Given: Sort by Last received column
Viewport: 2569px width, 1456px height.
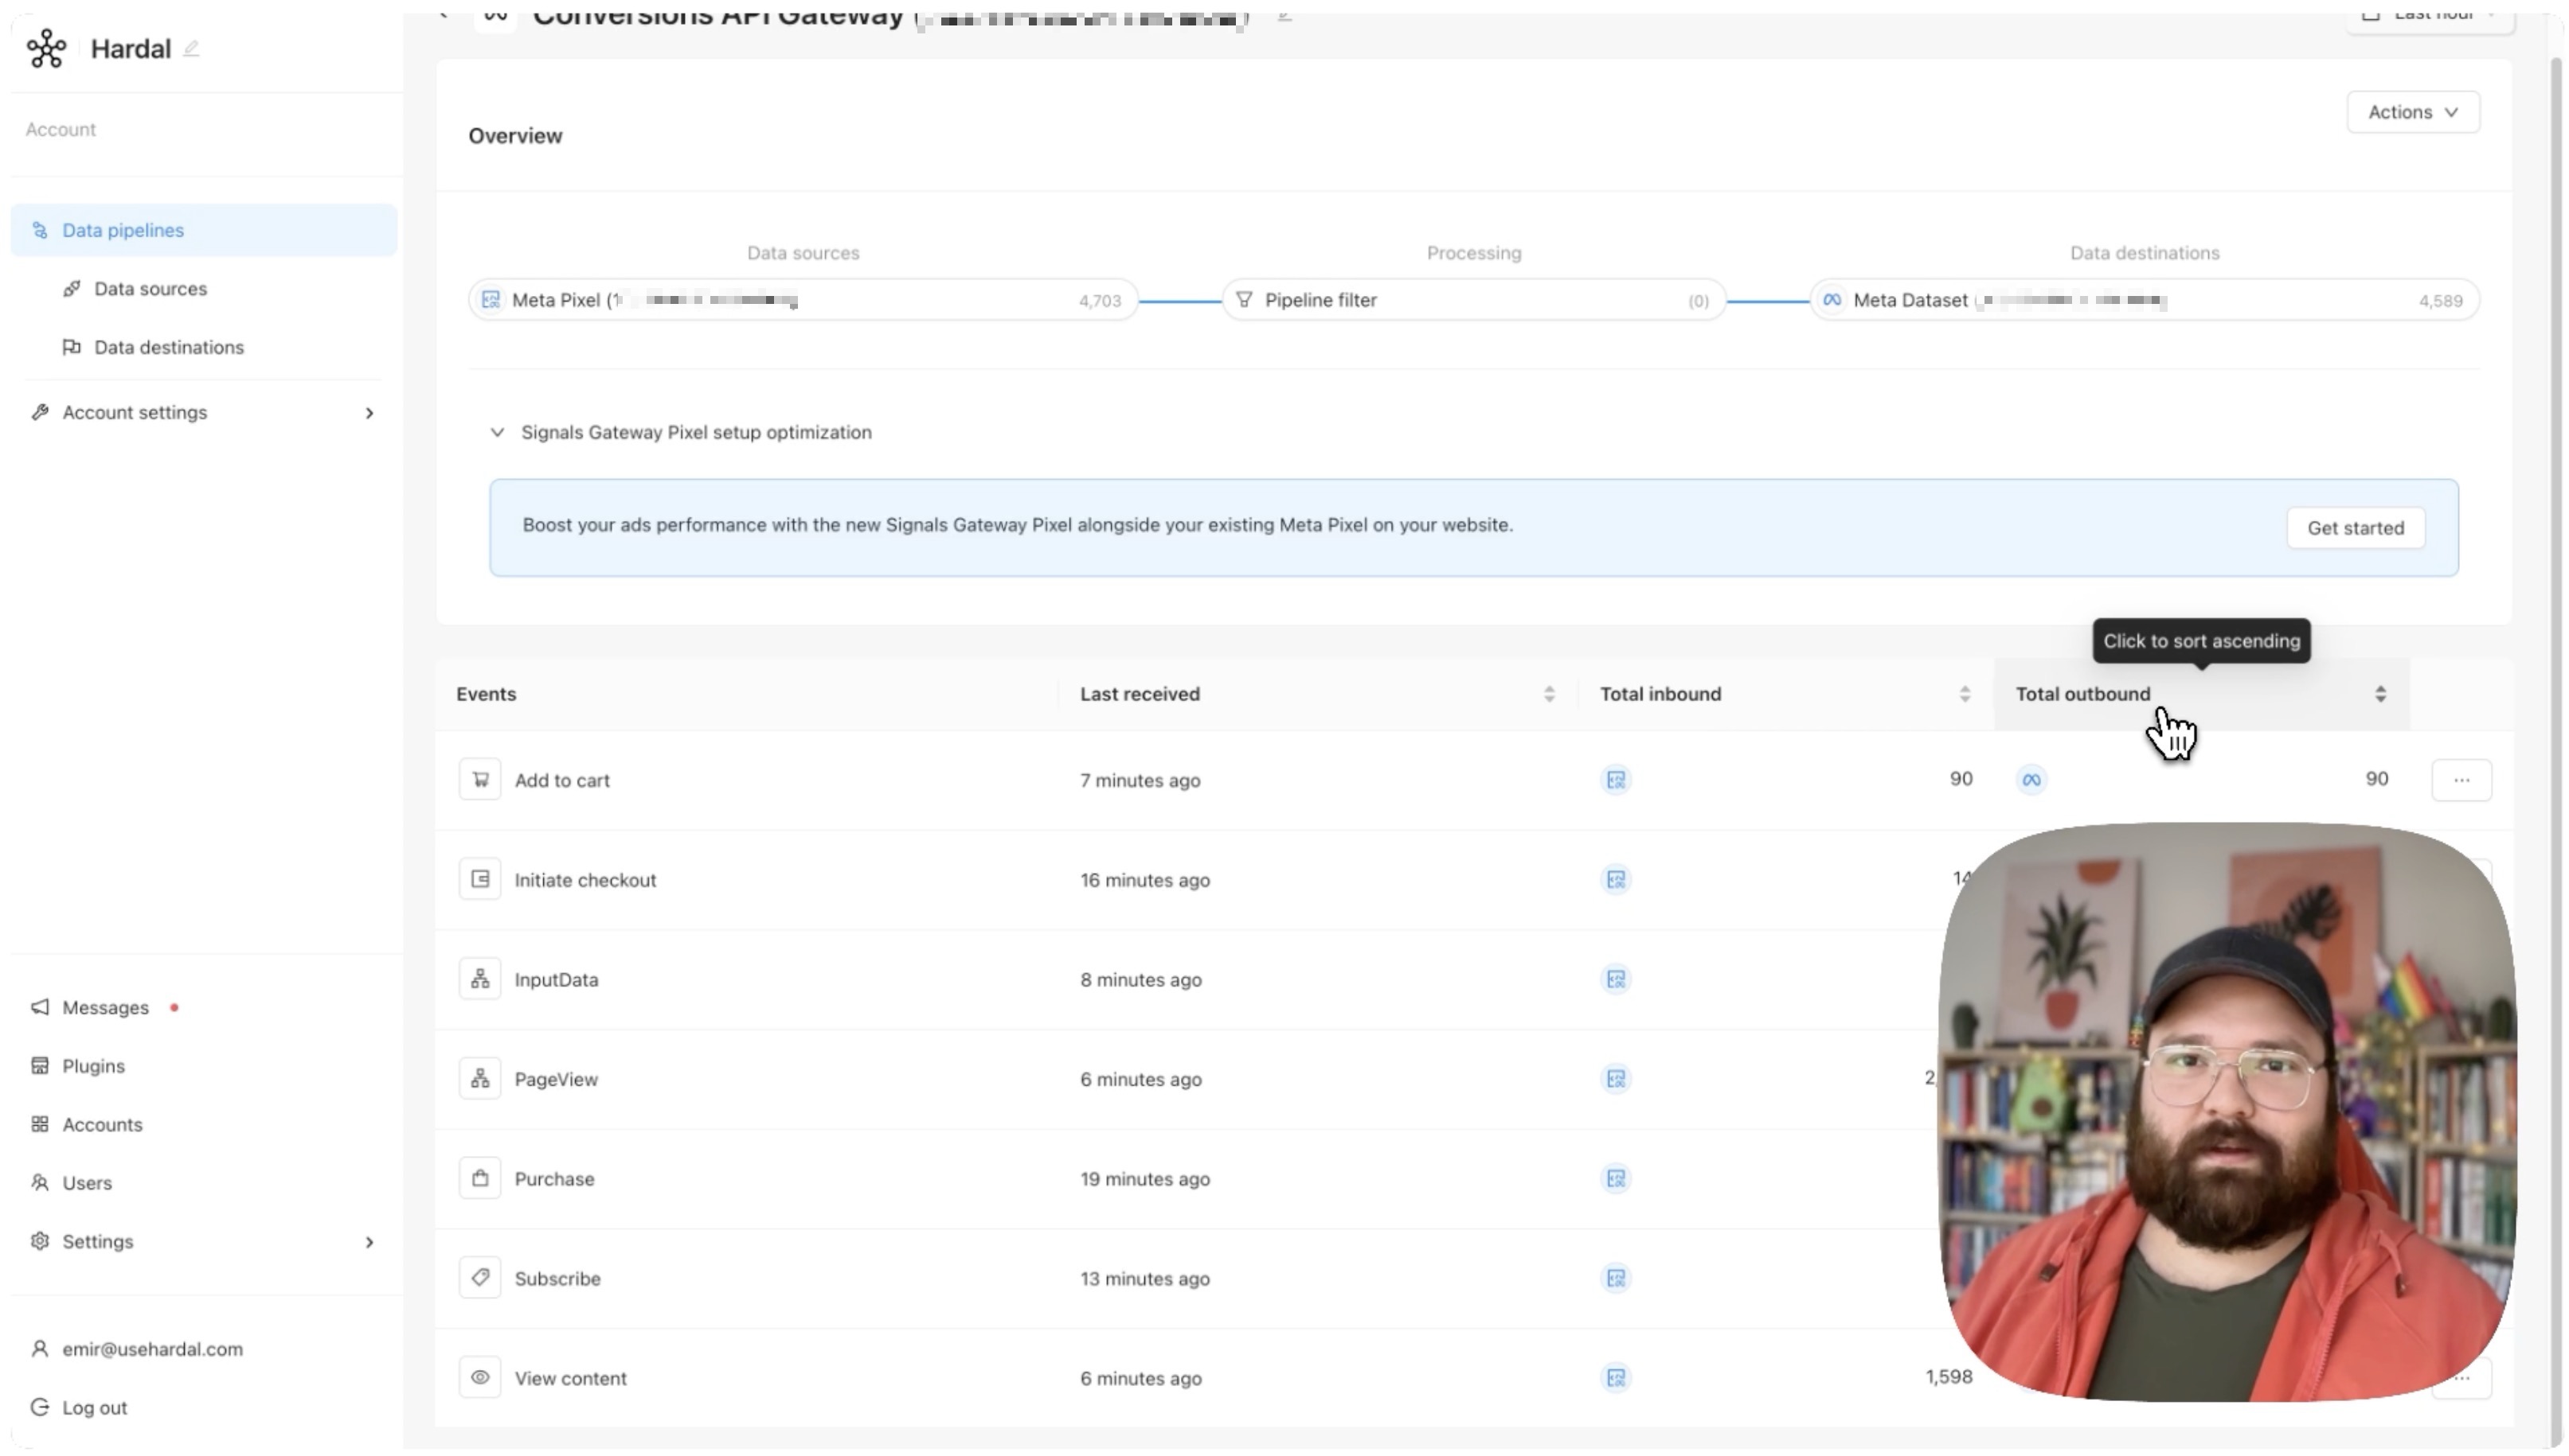Looking at the screenshot, I should click(1547, 694).
